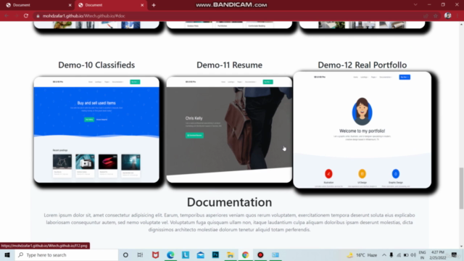Open the blue L app on taskbar

click(x=186, y=254)
